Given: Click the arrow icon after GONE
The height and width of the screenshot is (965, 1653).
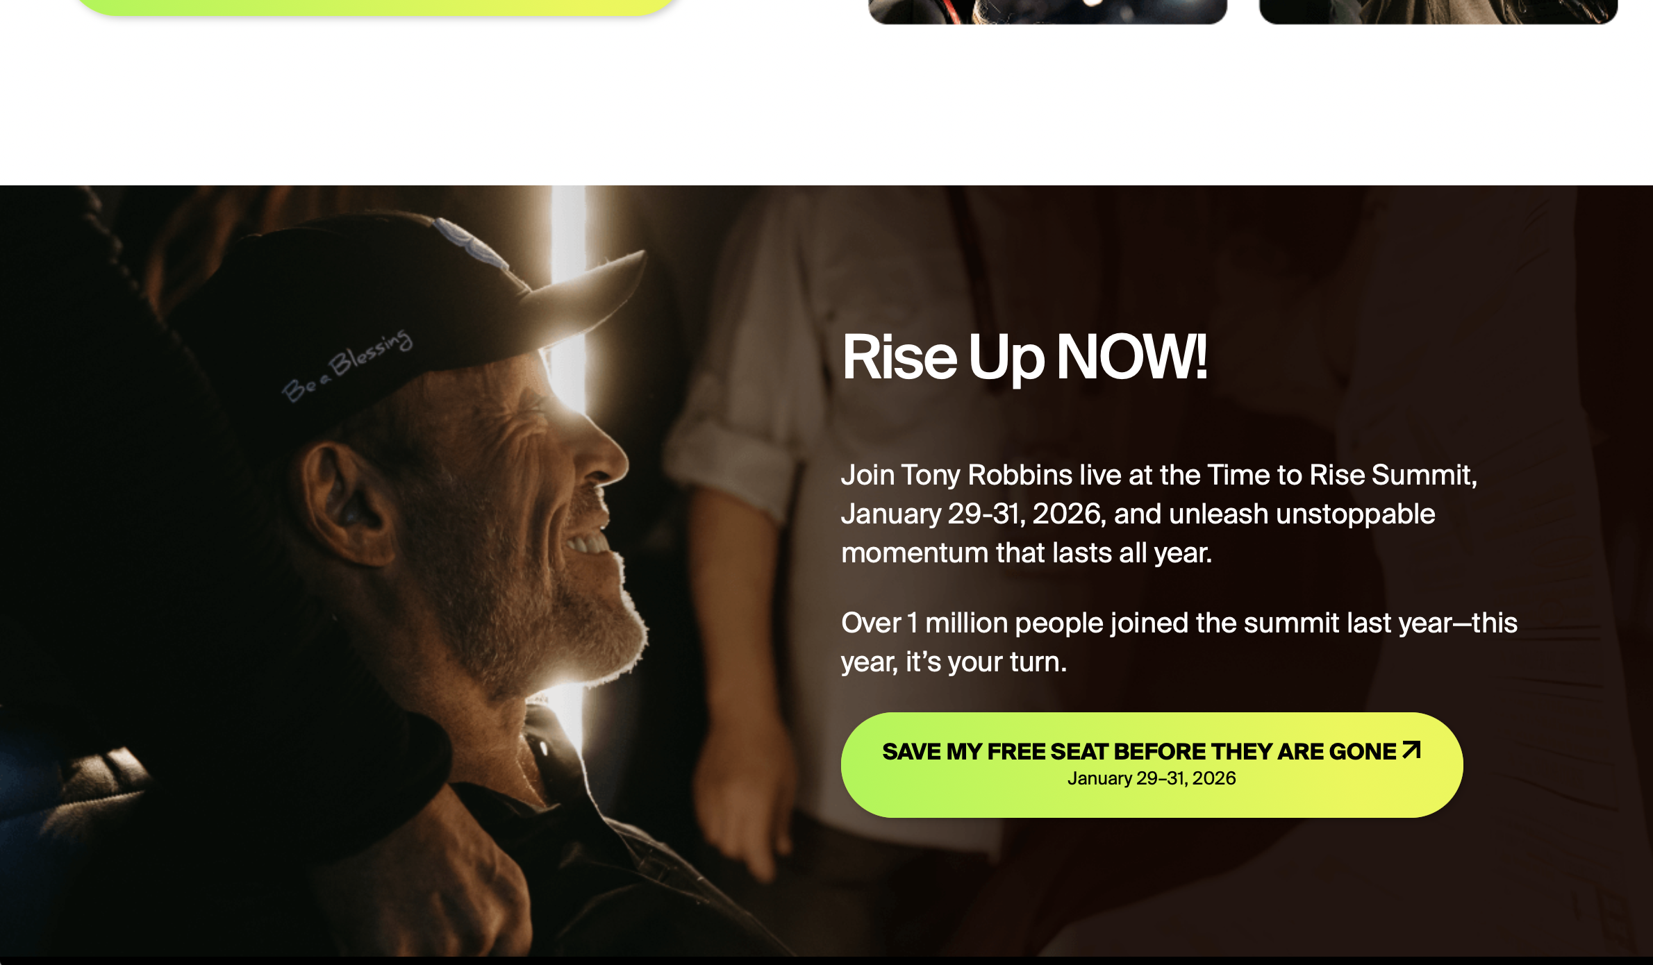Looking at the screenshot, I should (1412, 750).
